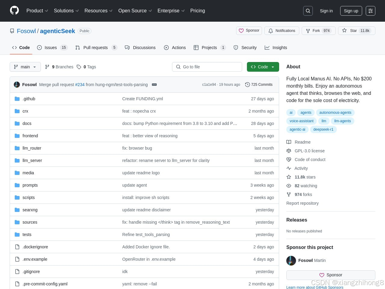The image size is (385, 289).
Task: Switch to the Discussions tab
Action: [x=140, y=48]
